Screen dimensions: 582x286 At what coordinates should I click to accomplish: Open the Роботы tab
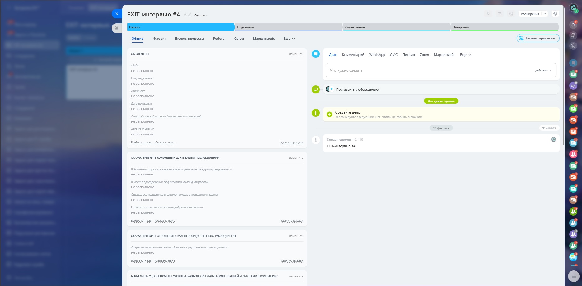219,39
